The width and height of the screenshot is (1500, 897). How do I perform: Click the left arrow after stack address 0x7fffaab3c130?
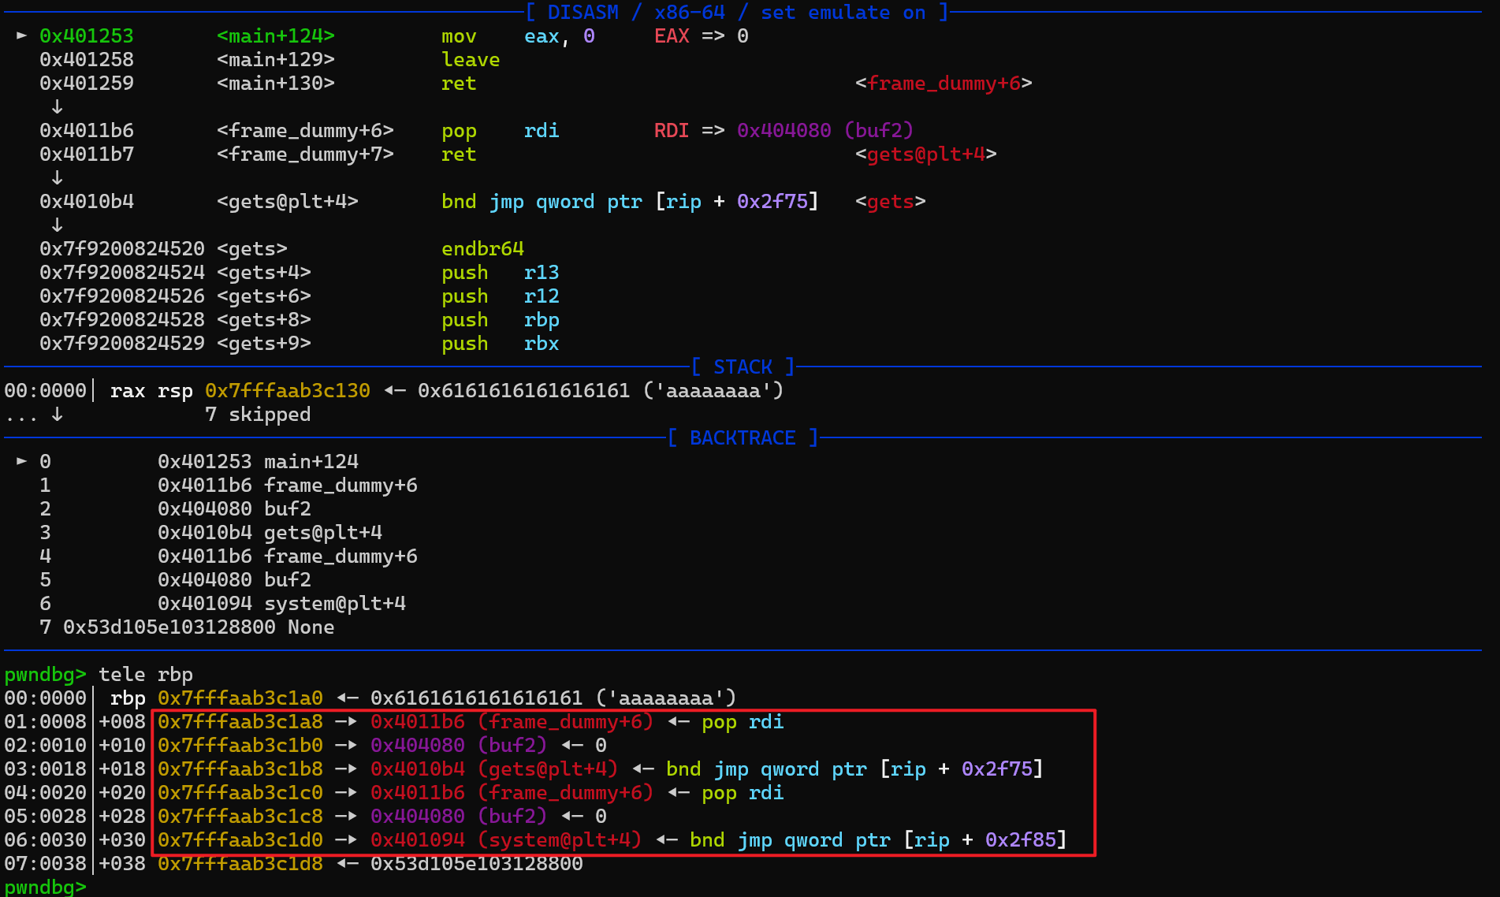(x=395, y=390)
